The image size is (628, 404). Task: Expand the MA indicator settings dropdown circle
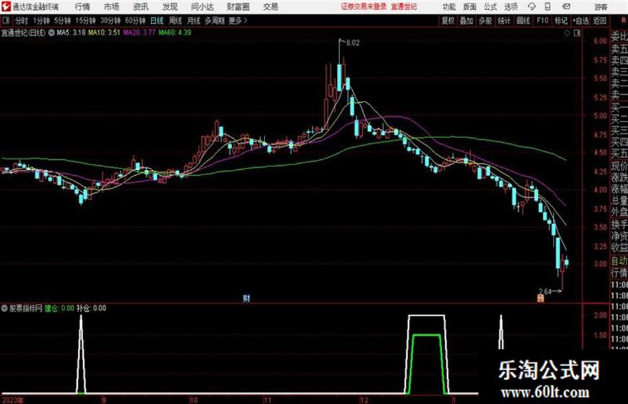point(51,33)
